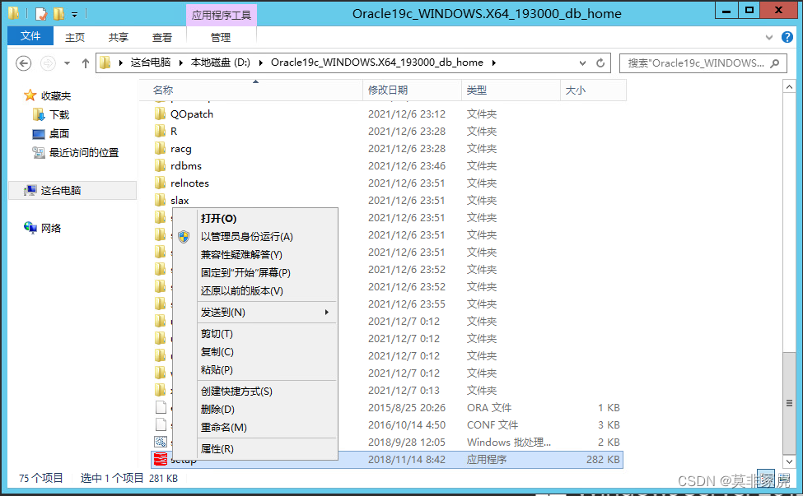Viewport: 803px width, 496px height.
Task: Open the recent locations dropdown arrow
Action: coord(67,63)
